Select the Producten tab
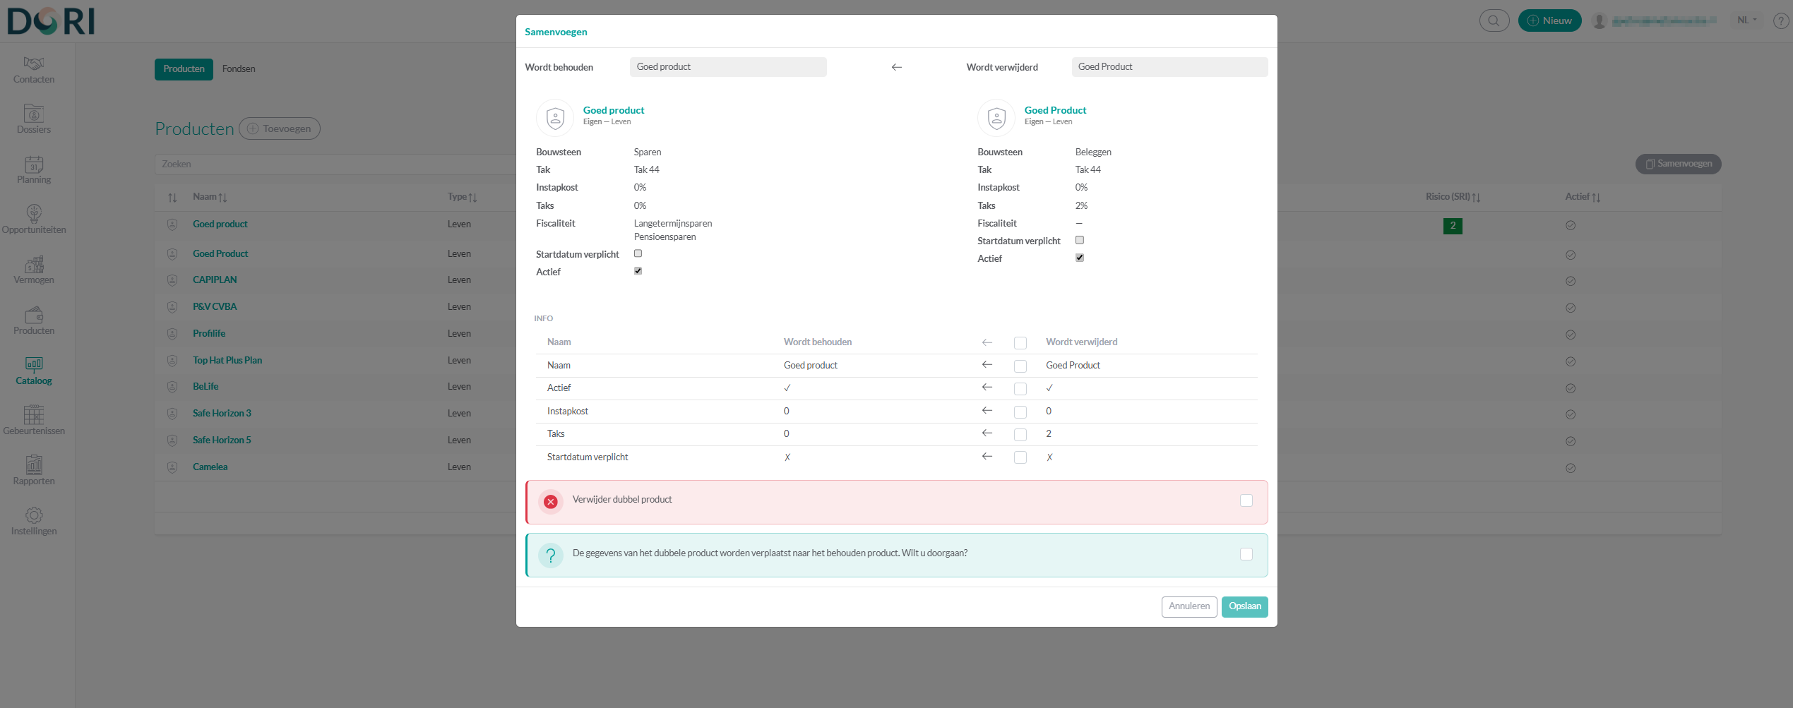The width and height of the screenshot is (1793, 708). 184,69
